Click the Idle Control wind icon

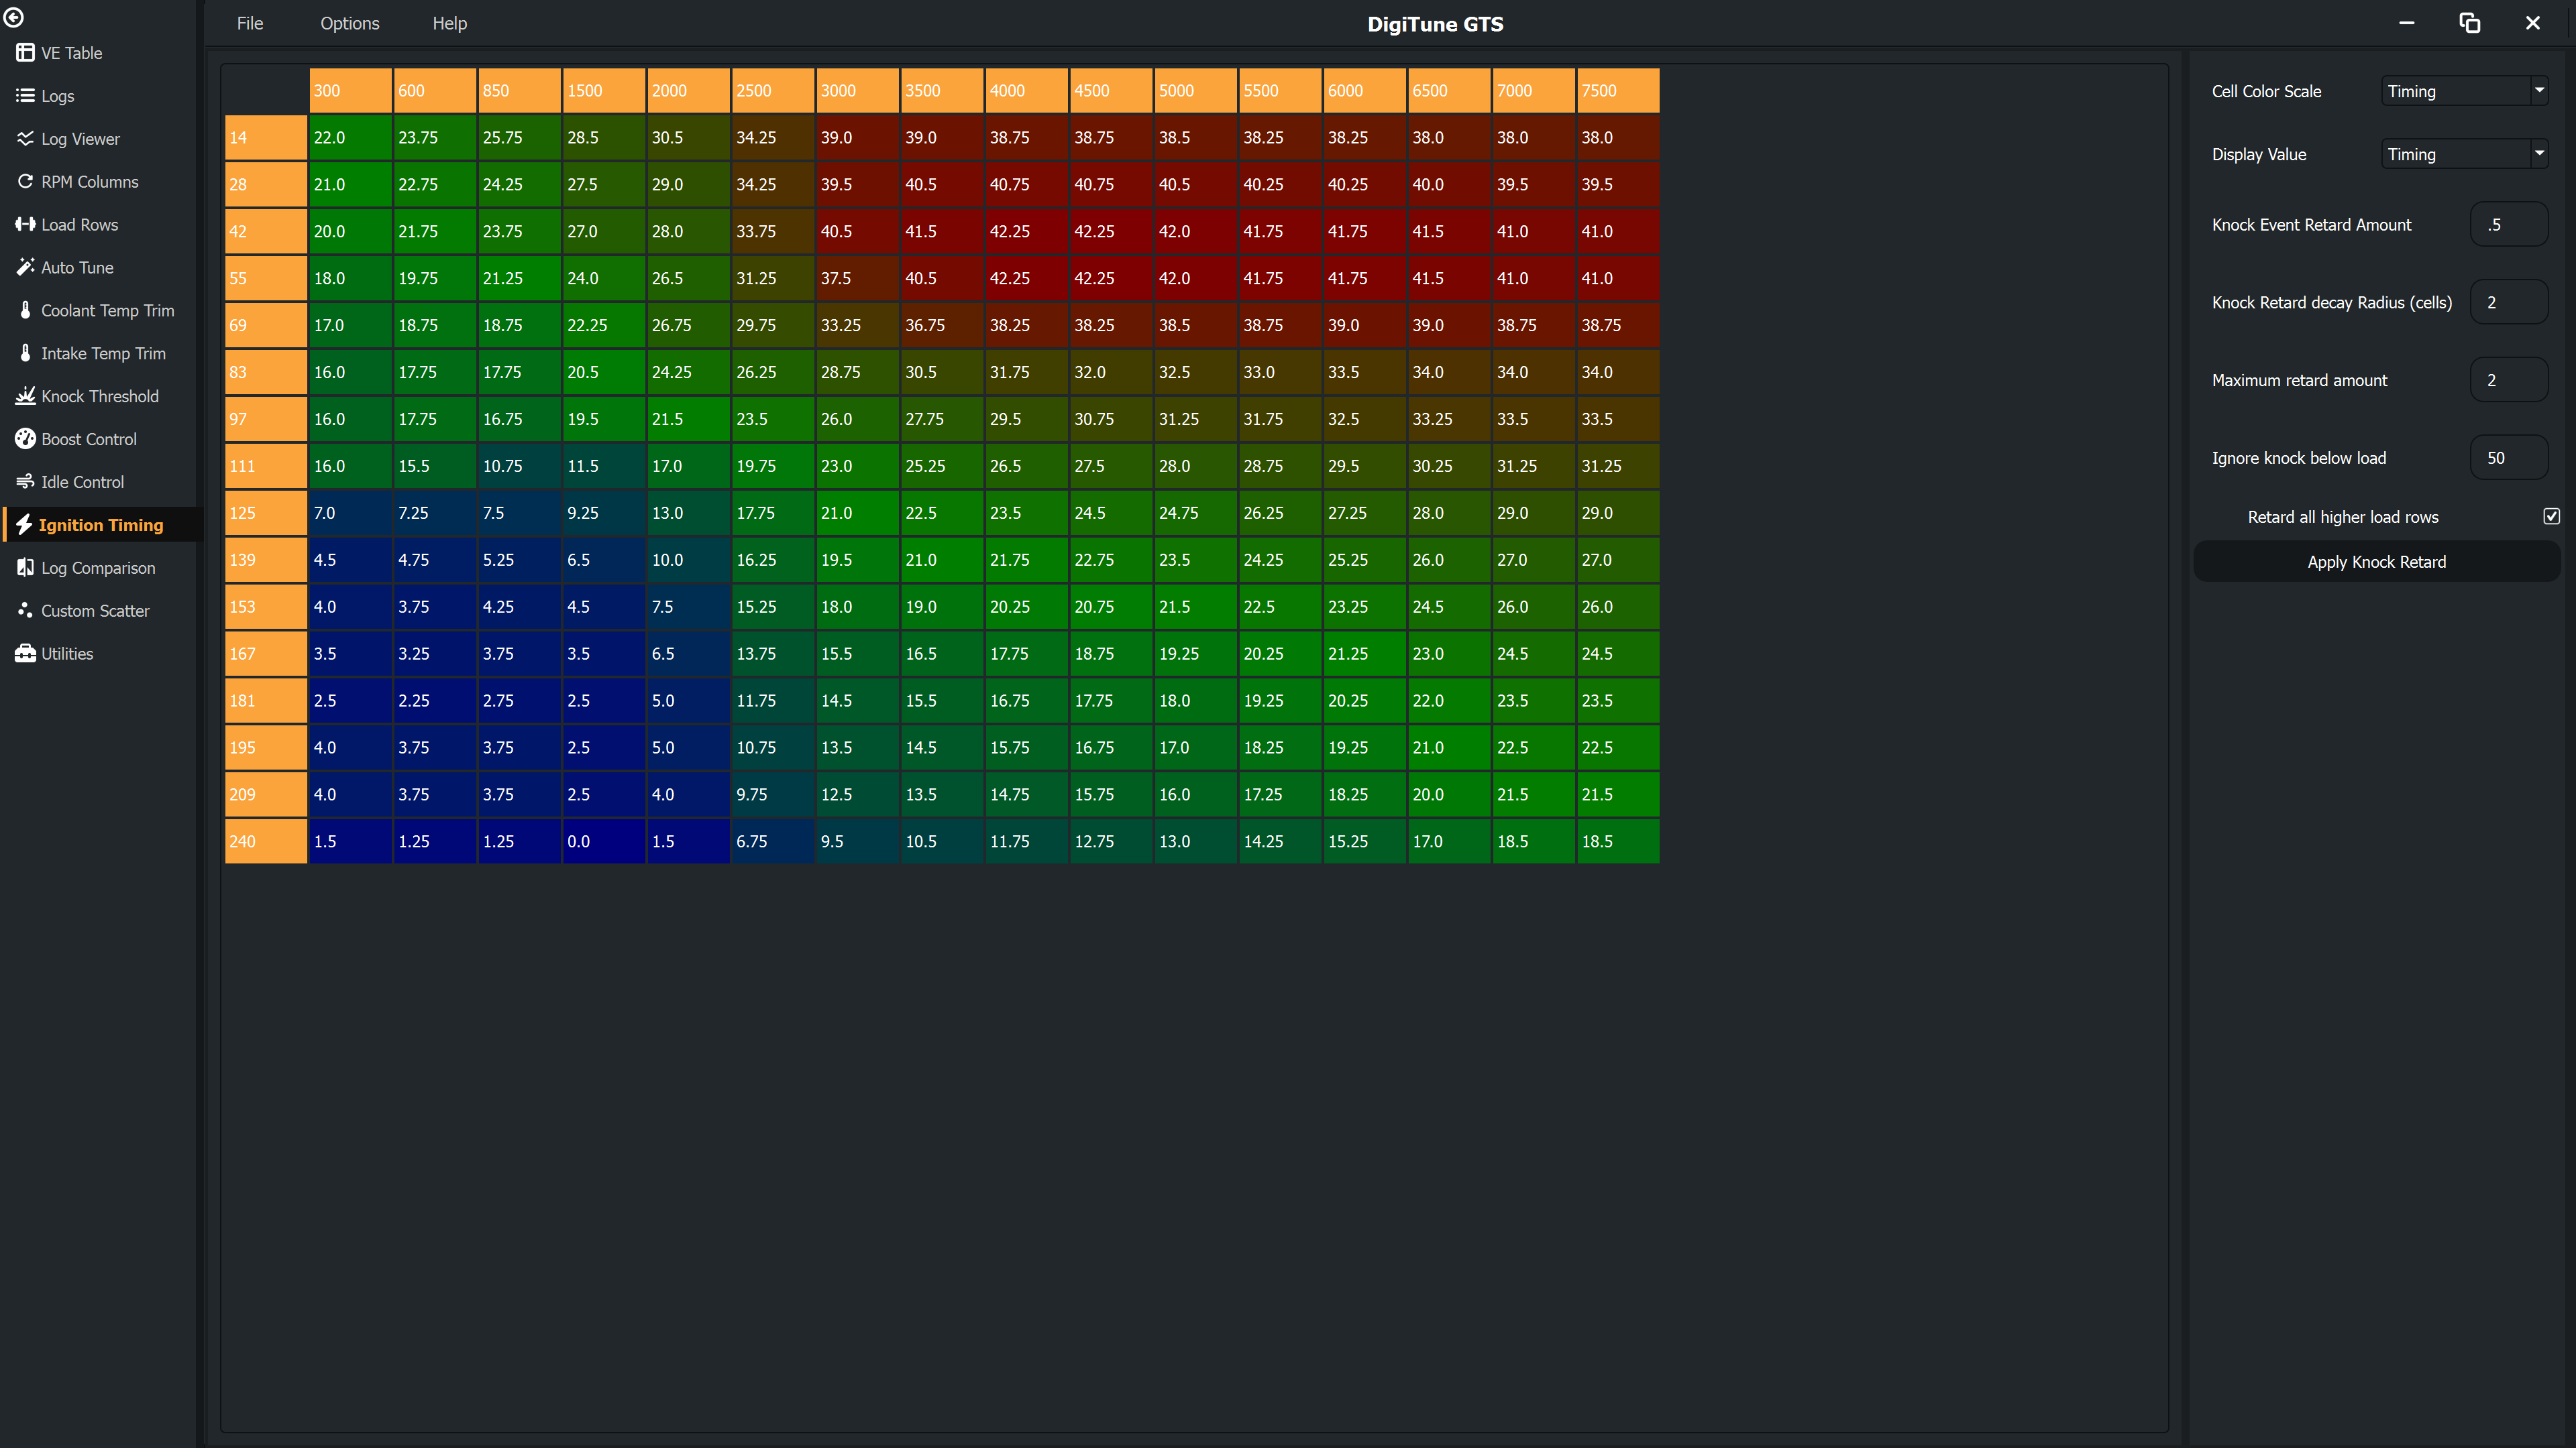pos(25,482)
